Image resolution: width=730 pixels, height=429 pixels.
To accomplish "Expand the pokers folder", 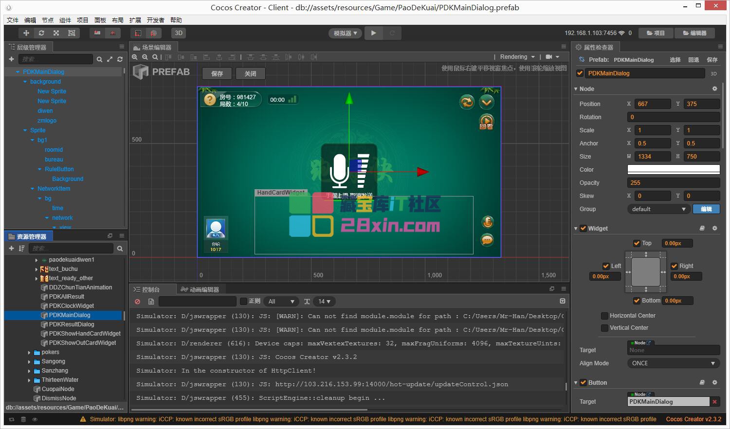I will click(x=29, y=353).
